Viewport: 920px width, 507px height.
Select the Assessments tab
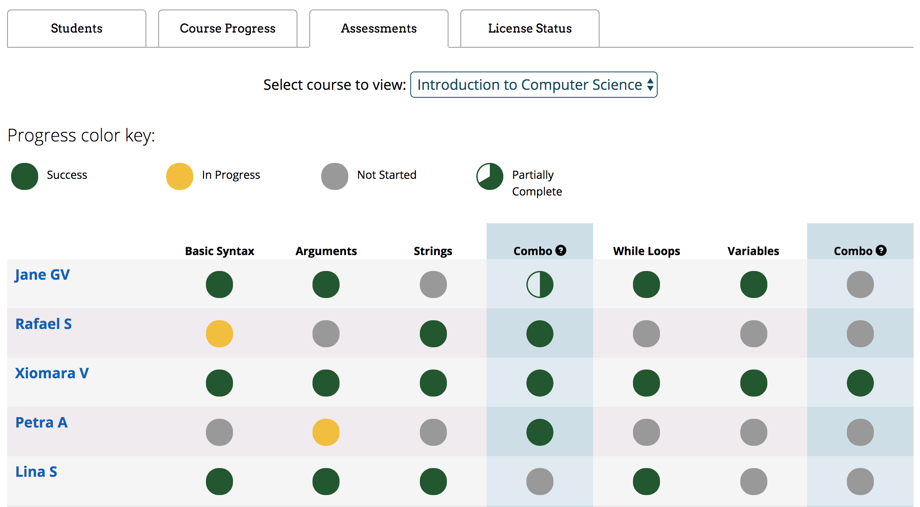point(378,29)
